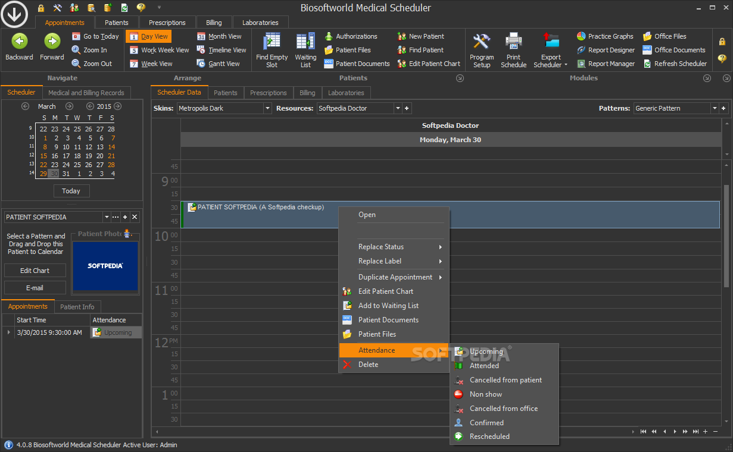The width and height of the screenshot is (733, 452).
Task: Switch to Gantt View
Action: point(218,64)
